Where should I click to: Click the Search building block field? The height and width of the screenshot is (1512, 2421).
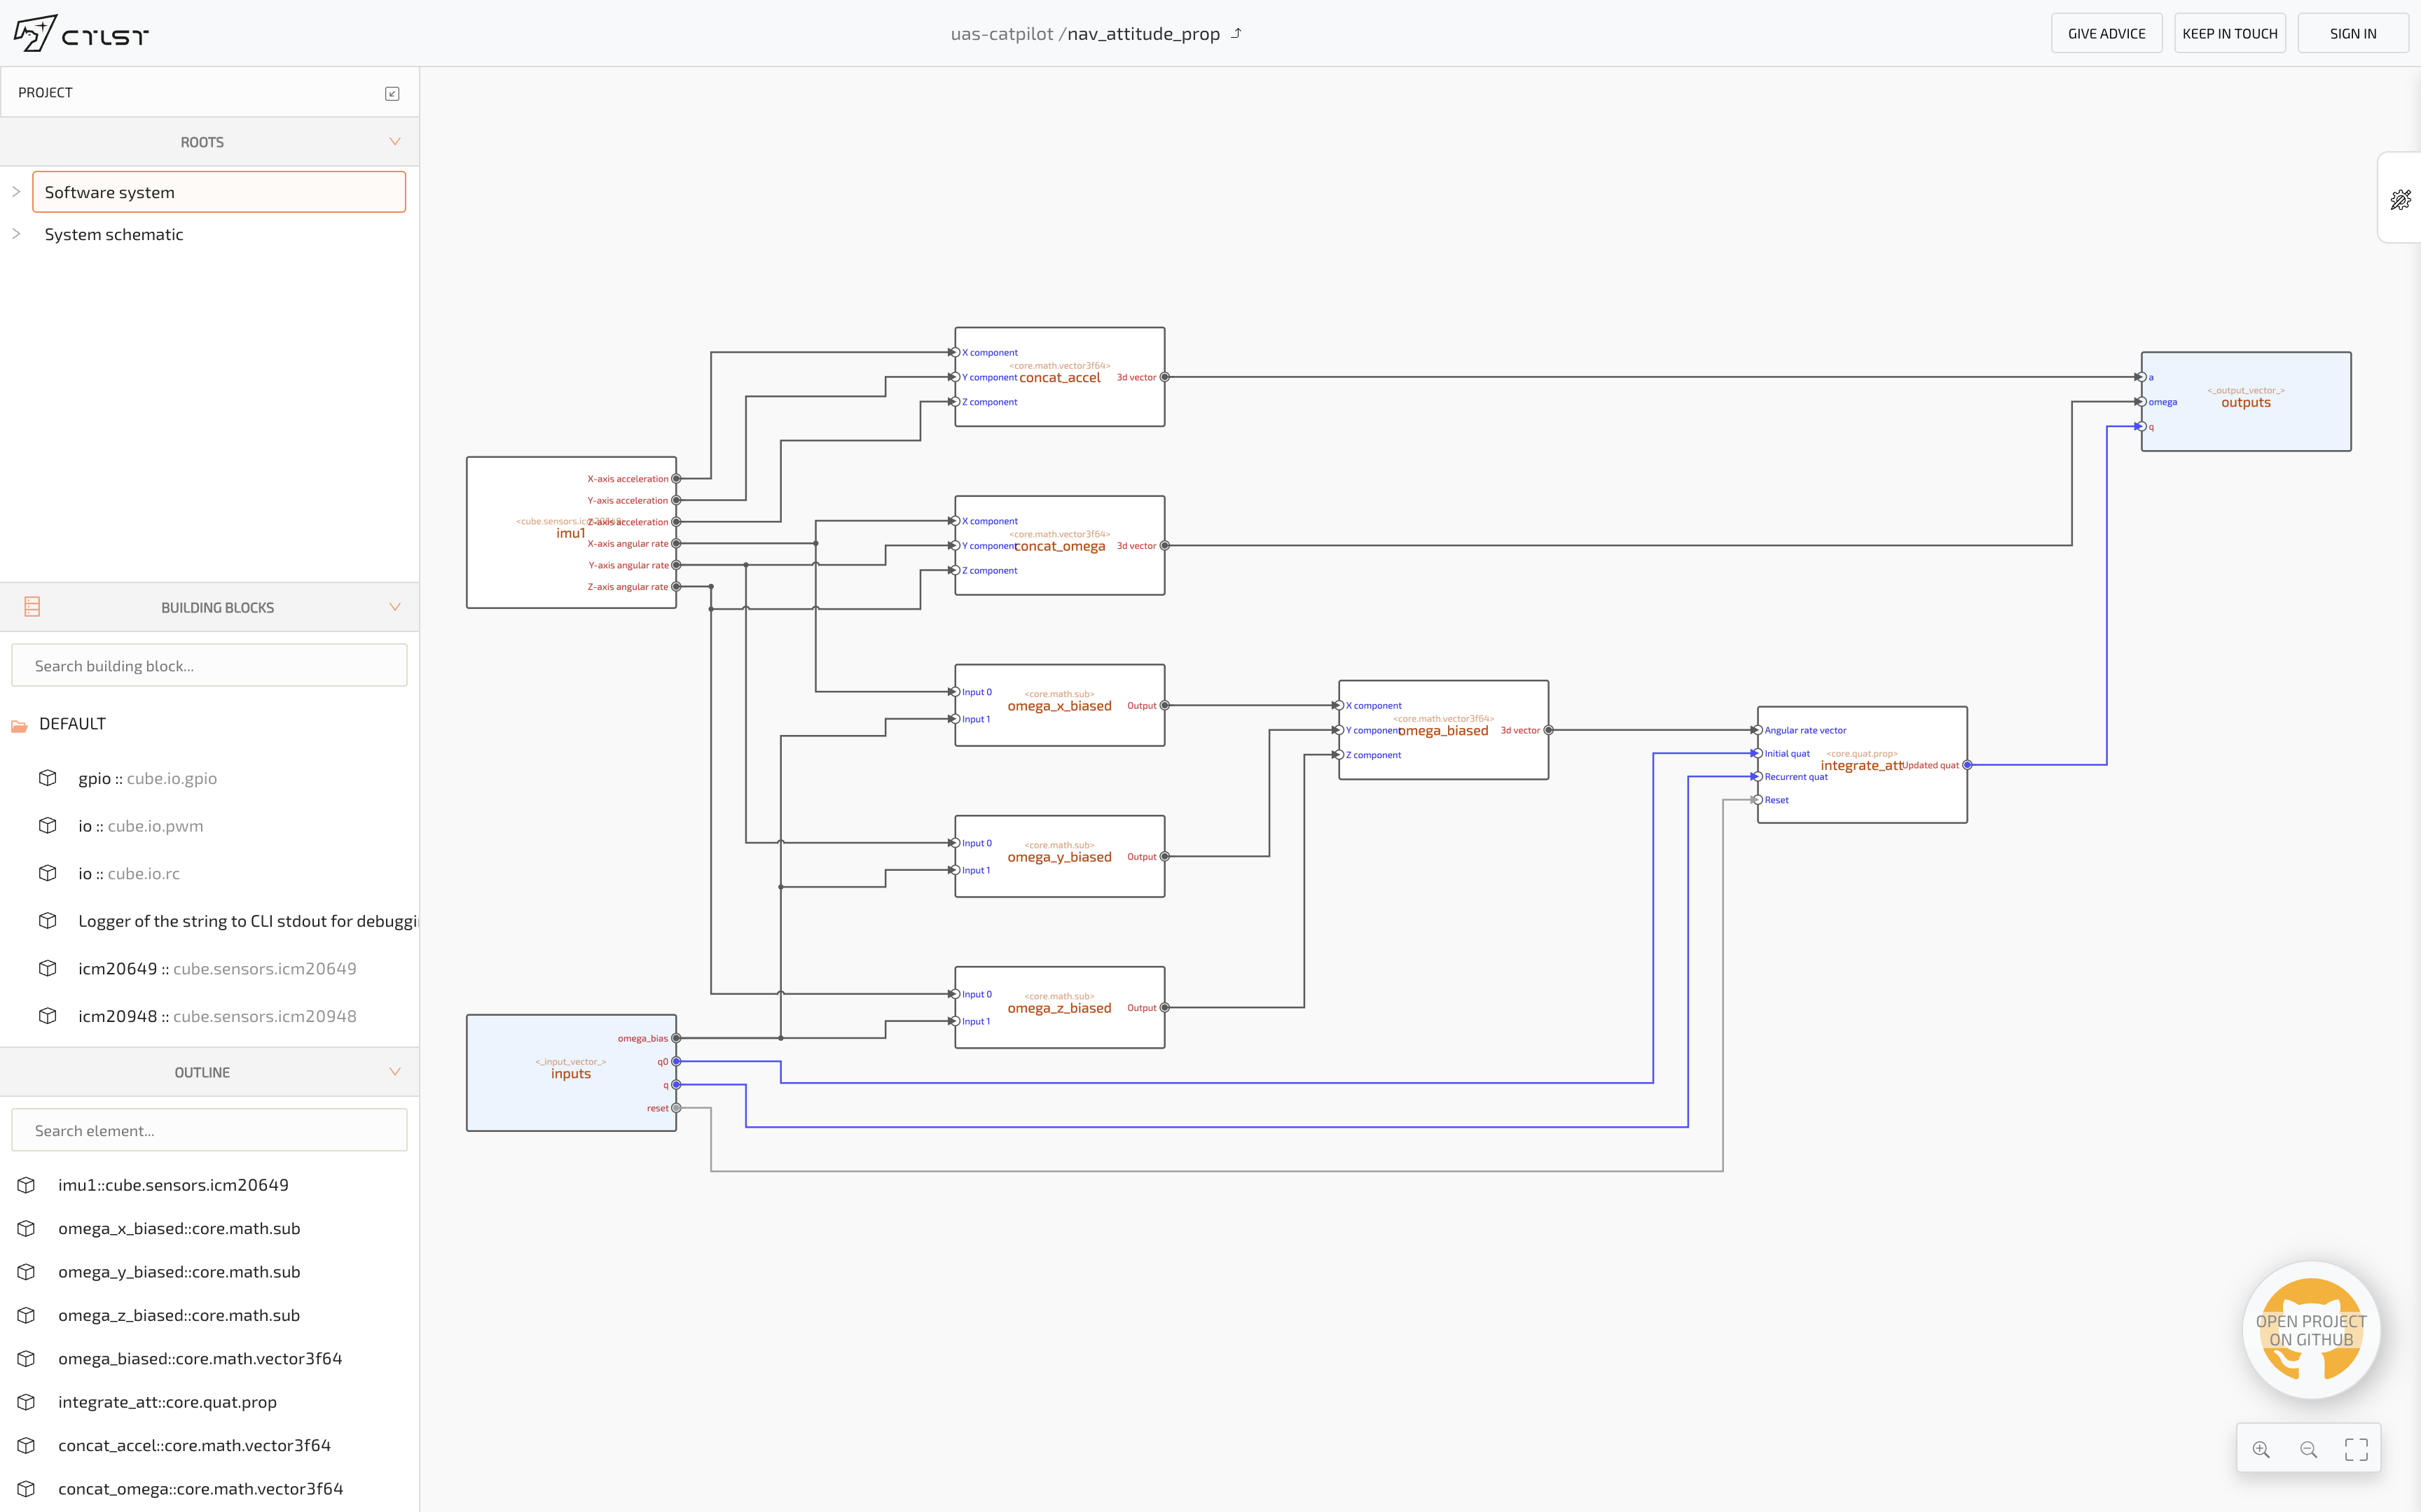pos(209,666)
